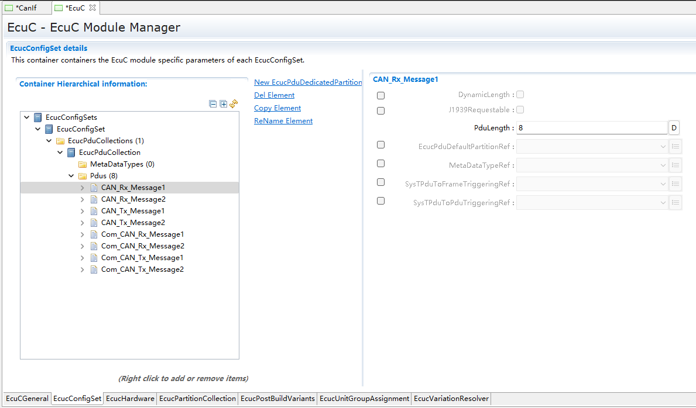Click list icon next to SysTPduToPduTriggeringRef
Image resolution: width=696 pixels, height=408 pixels.
click(x=676, y=203)
